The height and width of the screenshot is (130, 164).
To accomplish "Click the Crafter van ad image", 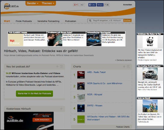I will click(x=150, y=74).
